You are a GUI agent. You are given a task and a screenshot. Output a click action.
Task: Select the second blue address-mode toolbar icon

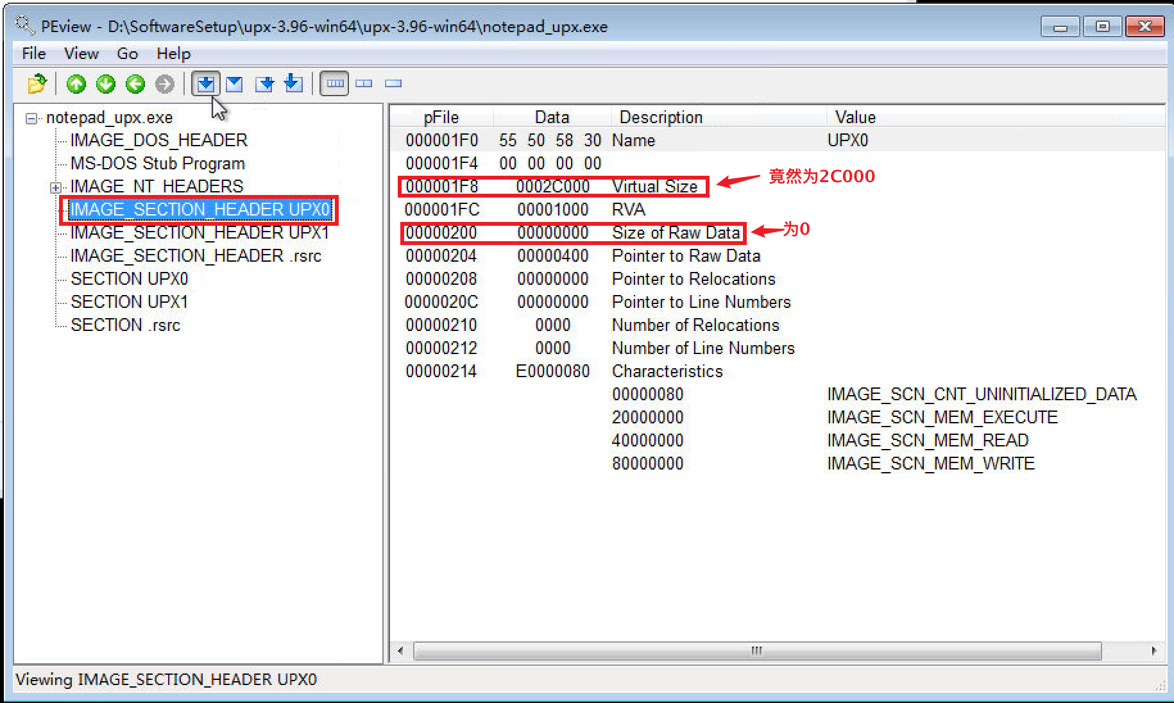point(235,83)
